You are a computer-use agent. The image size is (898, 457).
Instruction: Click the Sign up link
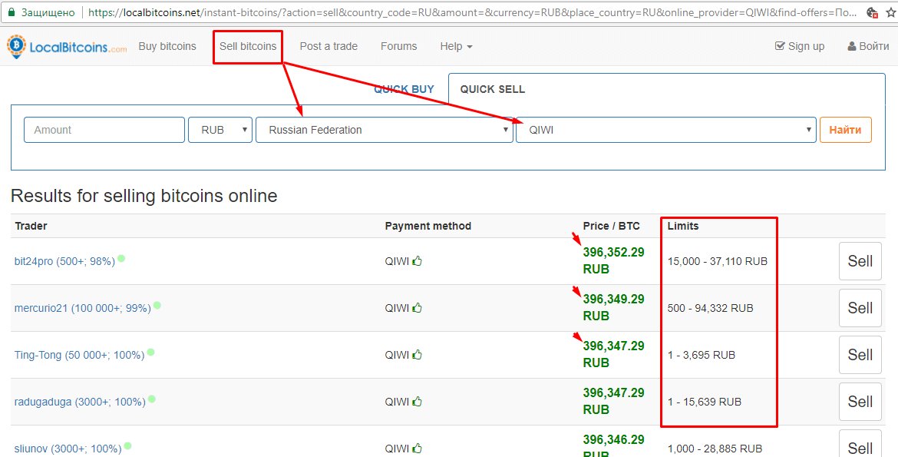coord(800,46)
